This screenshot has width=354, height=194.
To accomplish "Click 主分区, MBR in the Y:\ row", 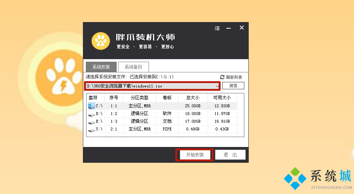I will tap(139, 129).
